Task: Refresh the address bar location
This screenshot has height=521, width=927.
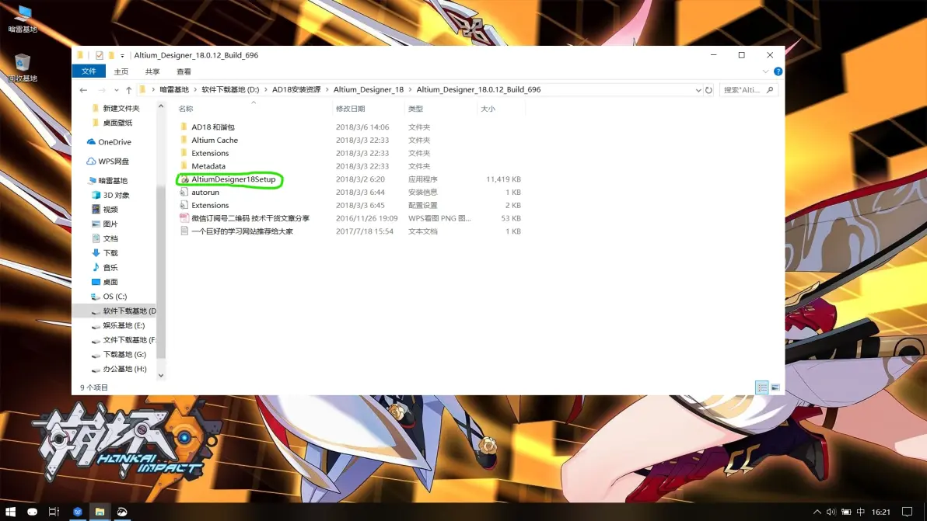Action: click(x=708, y=90)
